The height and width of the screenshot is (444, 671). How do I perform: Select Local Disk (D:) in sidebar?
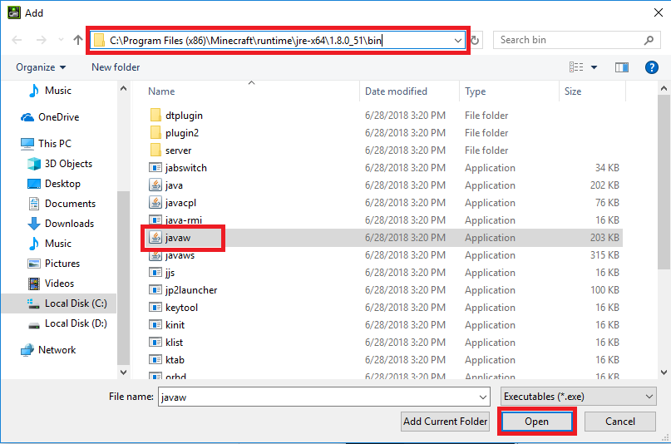coord(76,323)
